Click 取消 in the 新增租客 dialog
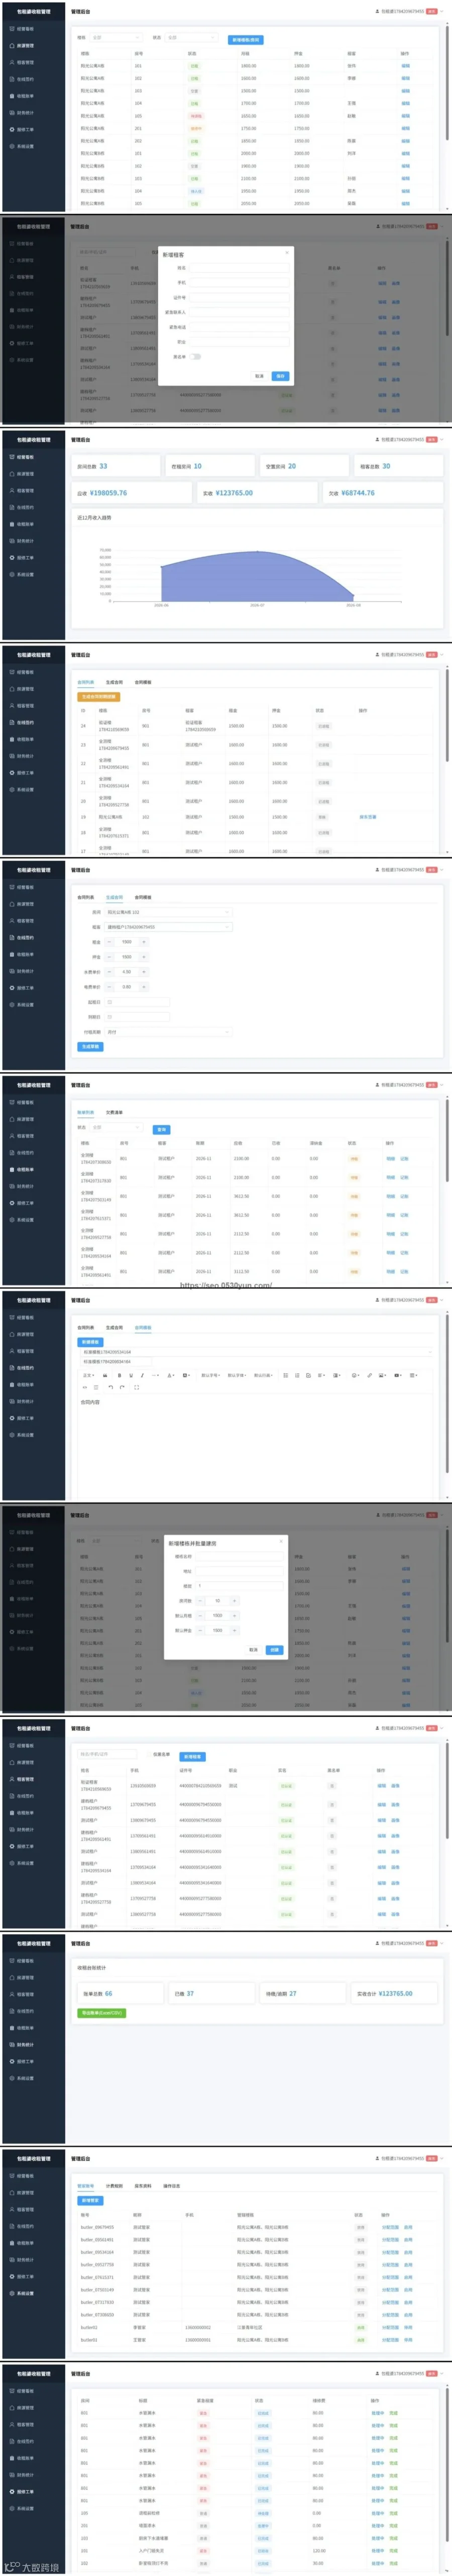 point(260,376)
